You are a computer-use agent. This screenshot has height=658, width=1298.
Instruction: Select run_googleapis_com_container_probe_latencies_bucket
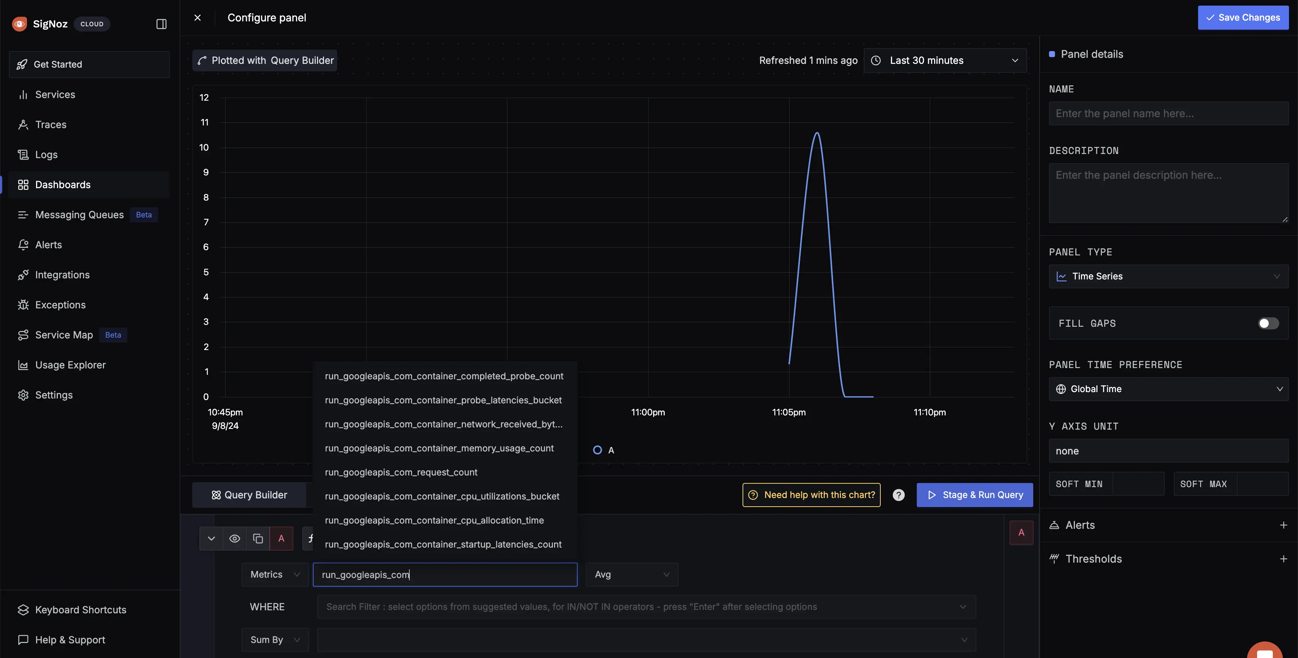coord(445,400)
